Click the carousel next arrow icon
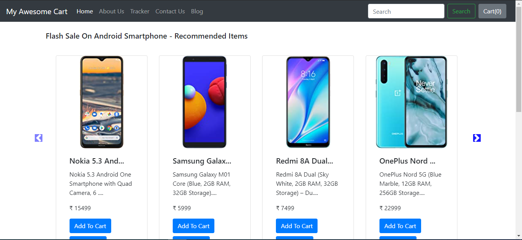Screen dimensions: 522x240 click(x=477, y=138)
